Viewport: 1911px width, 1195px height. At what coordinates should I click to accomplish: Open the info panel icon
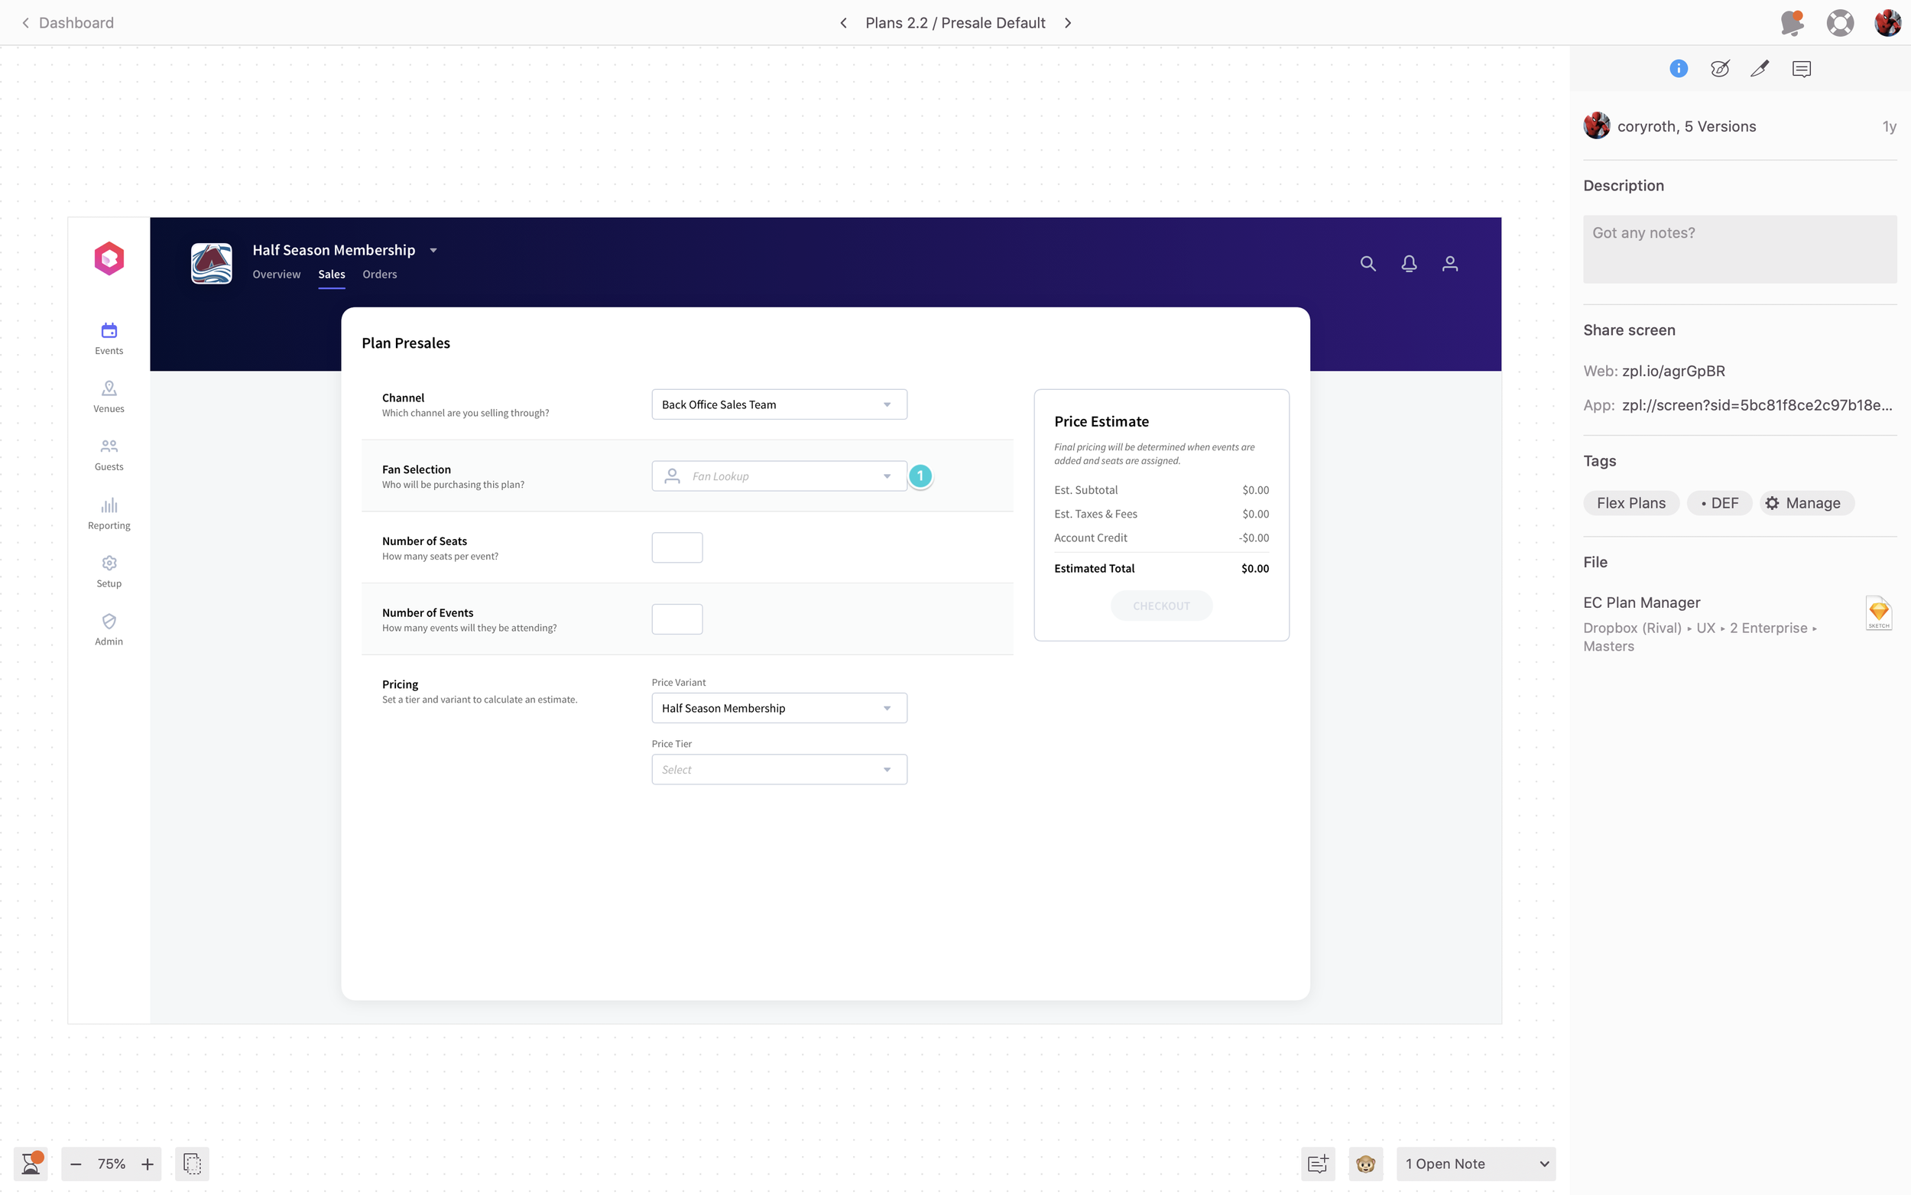tap(1678, 69)
